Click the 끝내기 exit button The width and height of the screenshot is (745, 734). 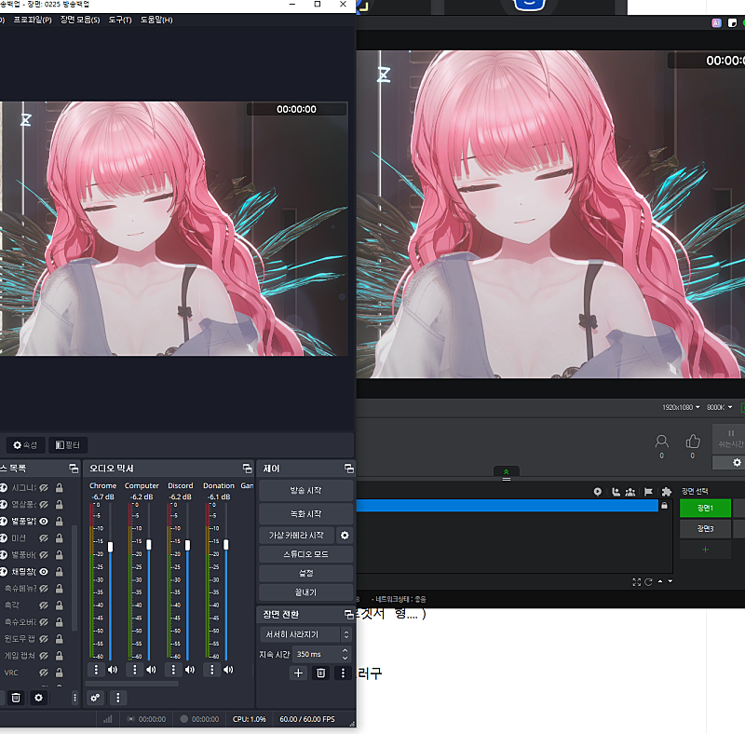click(306, 592)
